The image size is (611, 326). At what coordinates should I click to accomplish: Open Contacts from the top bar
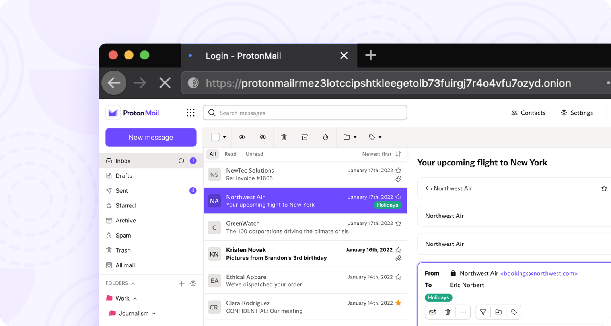coord(528,113)
